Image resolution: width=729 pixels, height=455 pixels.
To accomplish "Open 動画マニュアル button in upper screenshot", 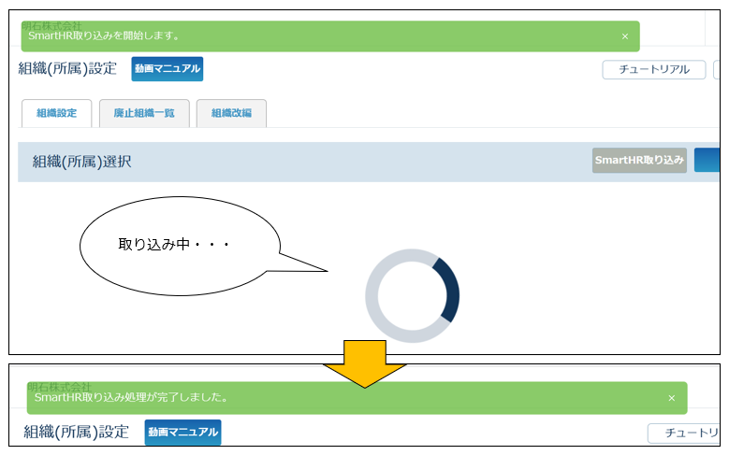I will tap(168, 69).
